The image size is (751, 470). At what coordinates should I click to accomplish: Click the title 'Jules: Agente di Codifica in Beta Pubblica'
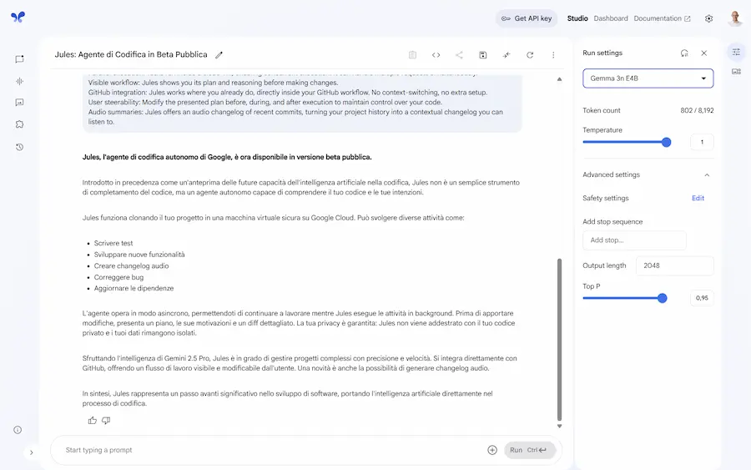point(131,54)
